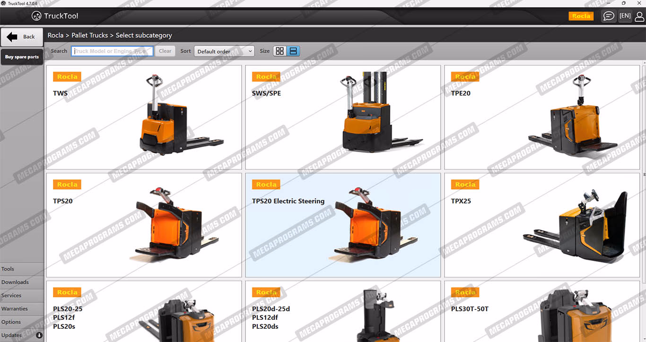The image size is (646, 342).
Task: Open the PLS20-25 PLS12f PLS20s card
Action: tap(144, 311)
